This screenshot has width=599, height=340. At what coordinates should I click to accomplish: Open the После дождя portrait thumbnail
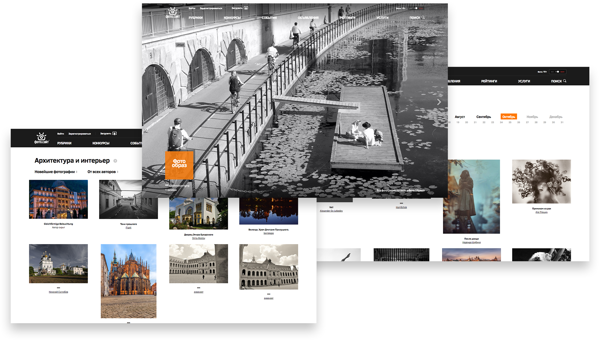pos(471,197)
